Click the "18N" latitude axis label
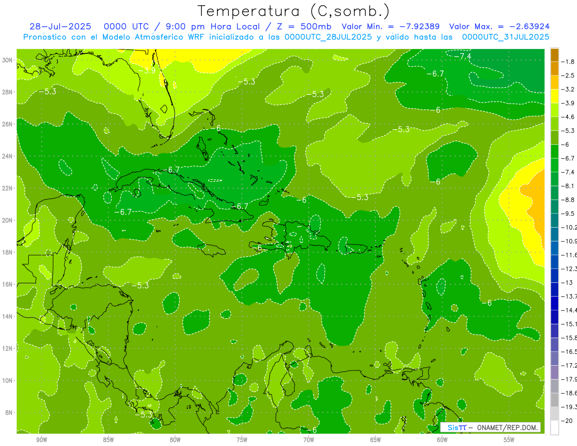Image resolution: width=577 pixels, height=446 pixels. pos(8,252)
